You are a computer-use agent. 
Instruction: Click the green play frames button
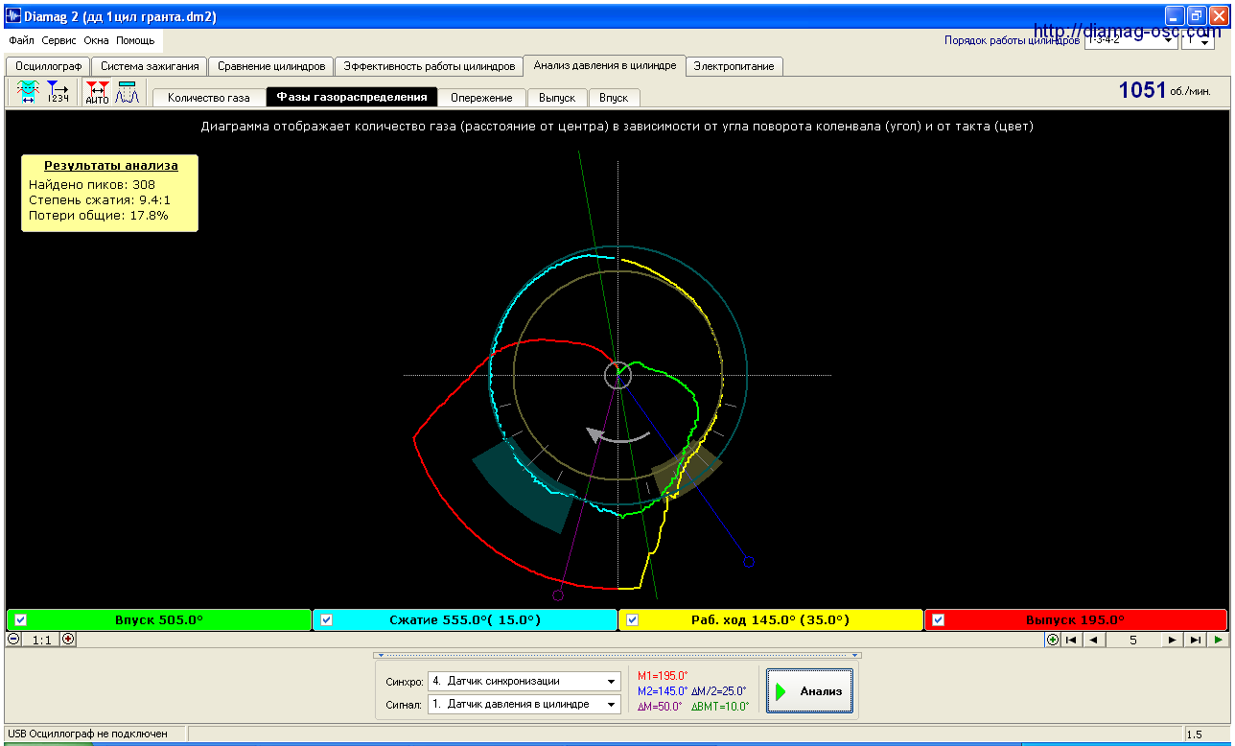point(1218,640)
